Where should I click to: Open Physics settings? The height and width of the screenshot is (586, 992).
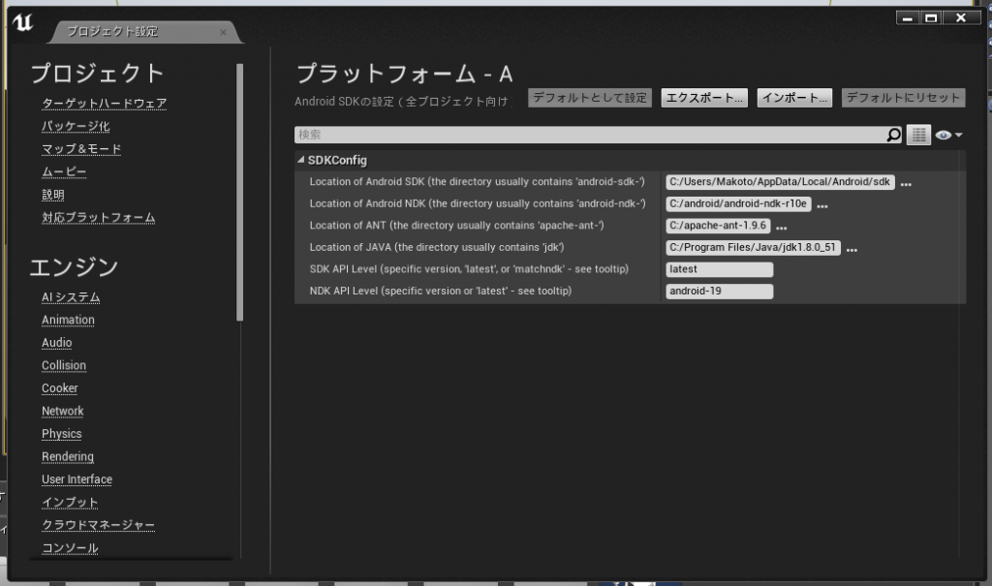62,434
